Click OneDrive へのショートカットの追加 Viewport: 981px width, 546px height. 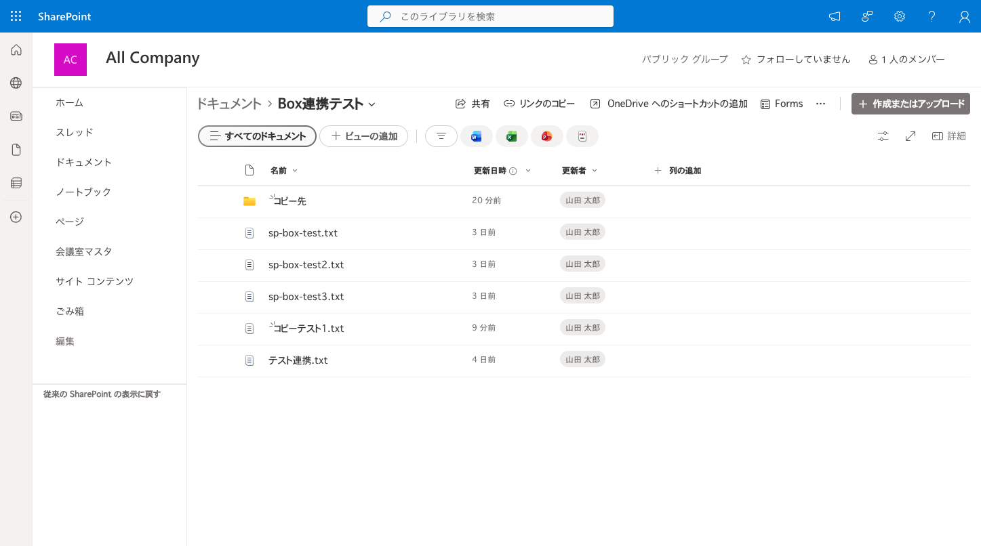pos(668,104)
